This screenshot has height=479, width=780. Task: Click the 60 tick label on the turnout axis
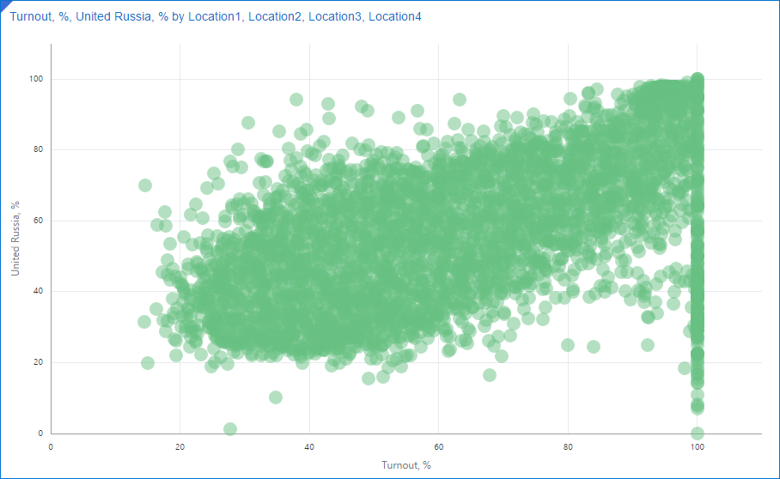(x=439, y=447)
